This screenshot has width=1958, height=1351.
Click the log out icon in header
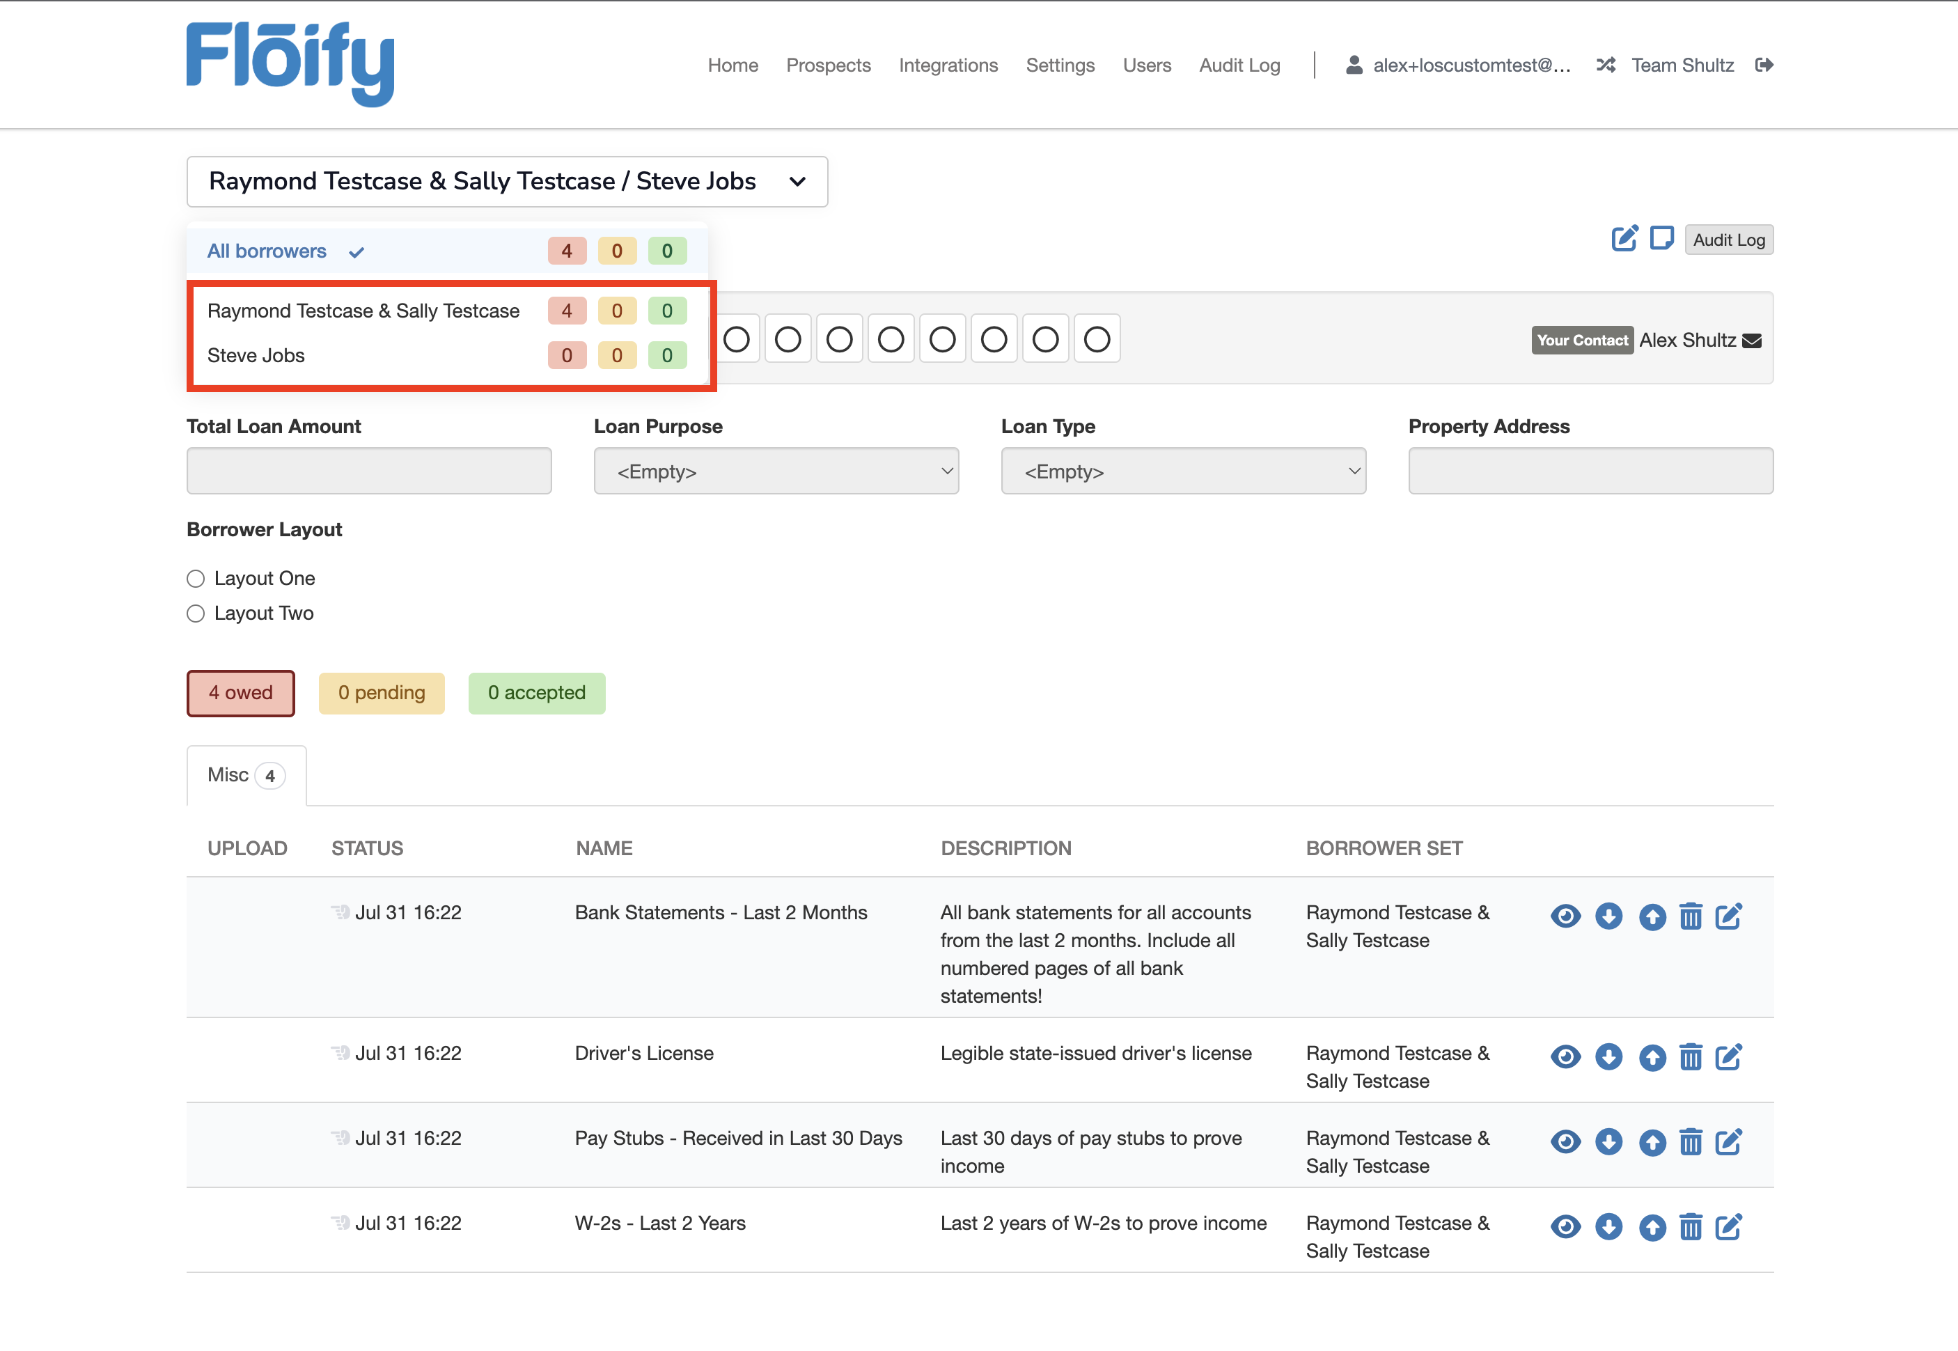(x=1764, y=65)
